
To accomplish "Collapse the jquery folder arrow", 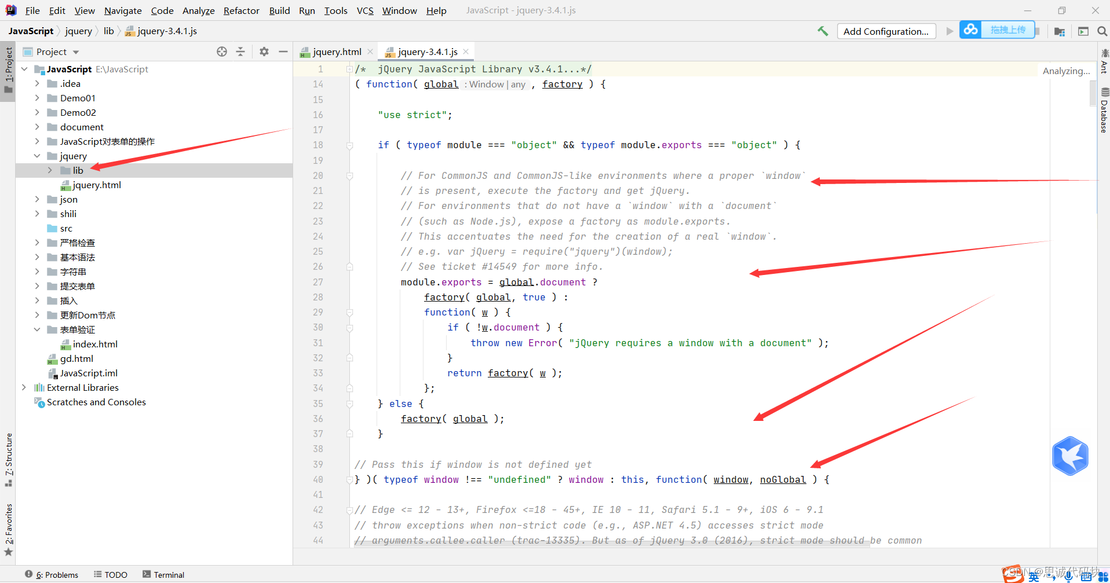I will 37,156.
